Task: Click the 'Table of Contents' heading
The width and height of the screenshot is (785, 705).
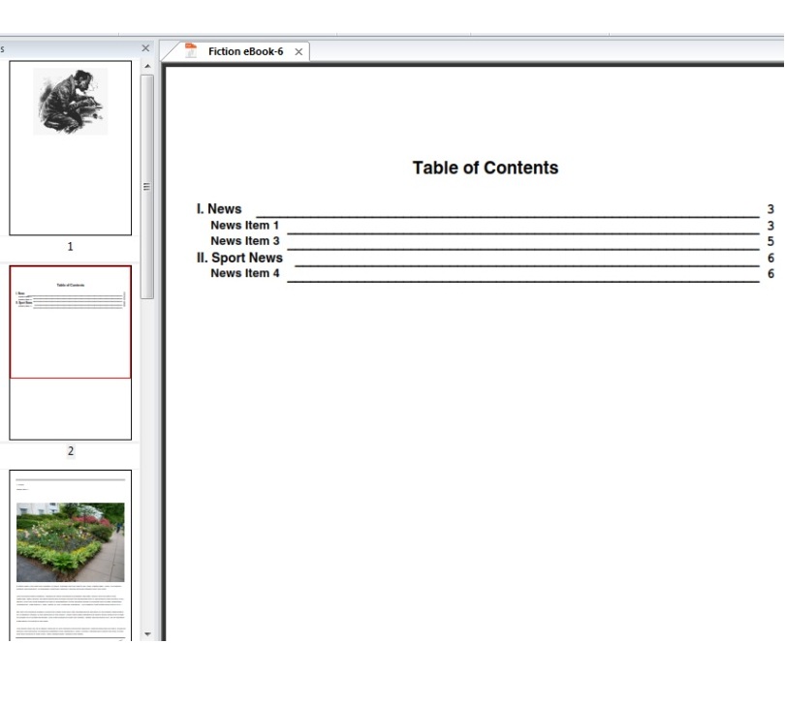Action: point(486,168)
